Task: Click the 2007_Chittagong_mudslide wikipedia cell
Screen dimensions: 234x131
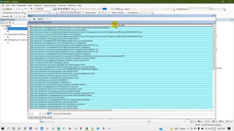Action: pos(121,63)
